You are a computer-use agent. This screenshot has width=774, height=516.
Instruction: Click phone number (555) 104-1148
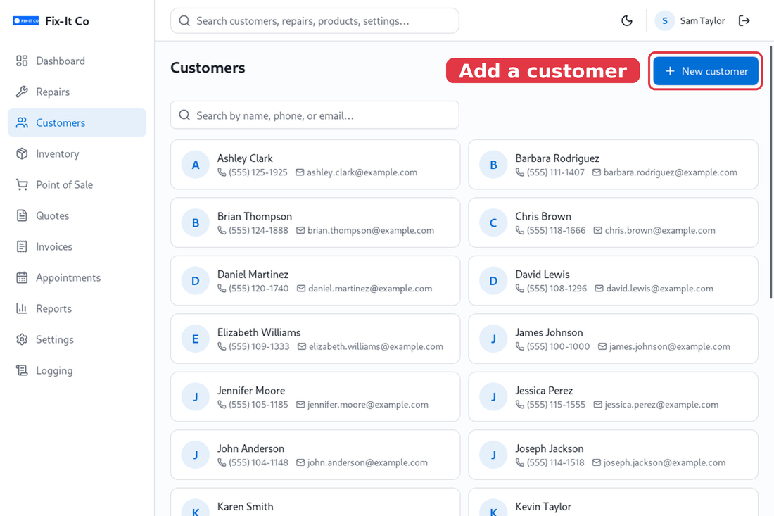(x=258, y=462)
